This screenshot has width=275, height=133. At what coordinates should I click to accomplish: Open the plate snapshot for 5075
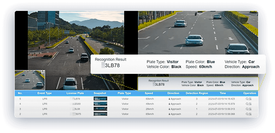click(x=100, y=114)
